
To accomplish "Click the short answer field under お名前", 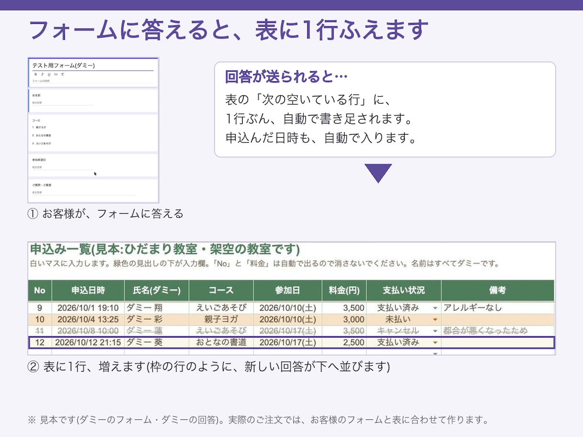I will (63, 103).
